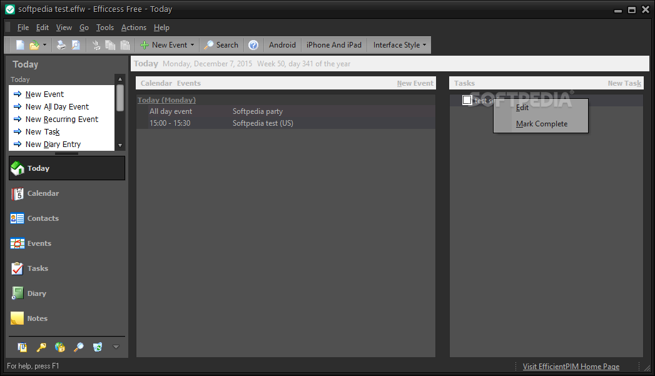Open the File menu
The width and height of the screenshot is (655, 376).
[23, 28]
